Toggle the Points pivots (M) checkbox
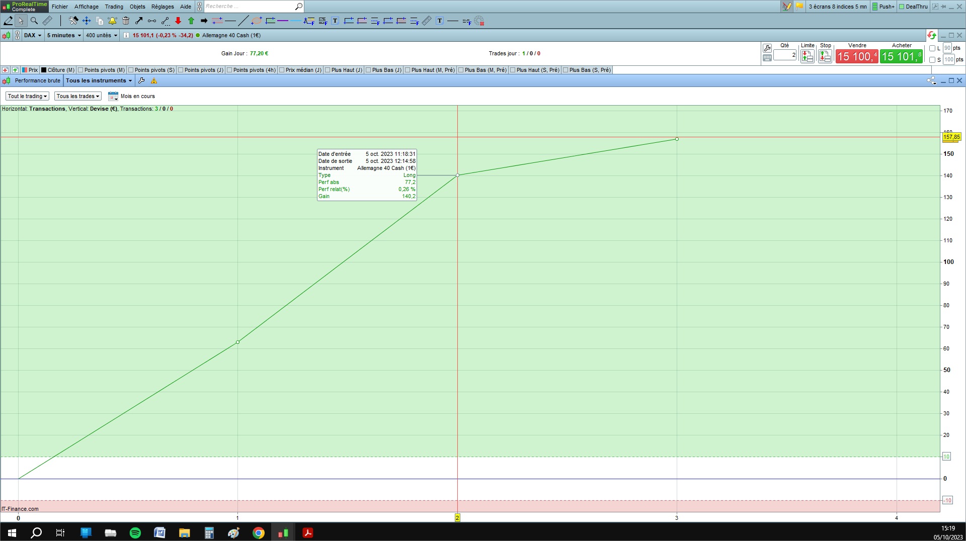 [x=80, y=70]
